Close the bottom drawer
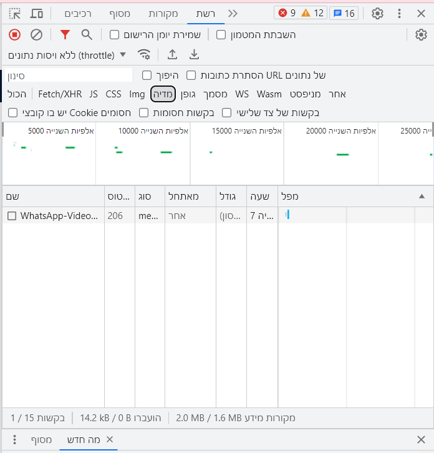The width and height of the screenshot is (434, 453). (421, 440)
